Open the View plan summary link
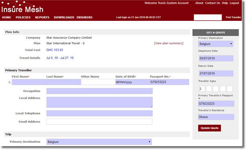Viewport: 251px width, 153px height. coord(168,43)
